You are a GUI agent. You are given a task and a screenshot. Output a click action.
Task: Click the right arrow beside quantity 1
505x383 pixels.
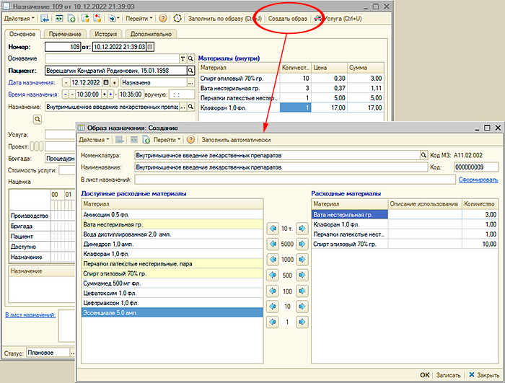(x=302, y=322)
